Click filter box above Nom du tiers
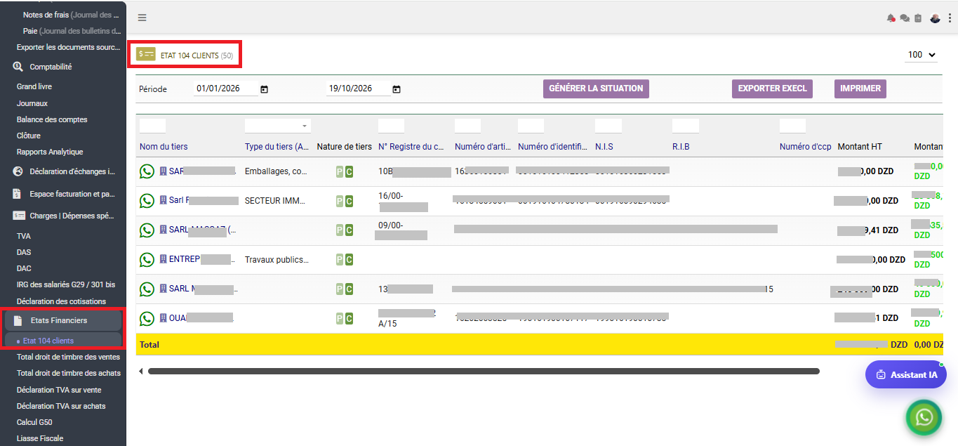 [x=152, y=126]
